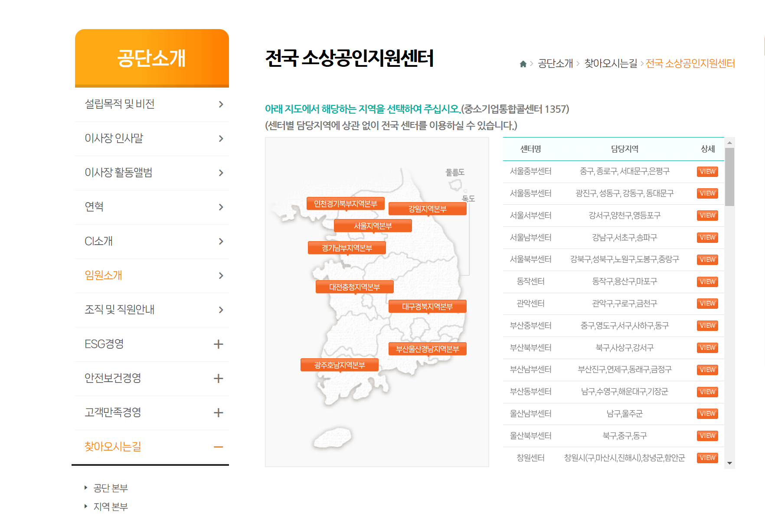765x517 pixels.
Task: Click VIEW for 서울중부센터
Action: 707,171
